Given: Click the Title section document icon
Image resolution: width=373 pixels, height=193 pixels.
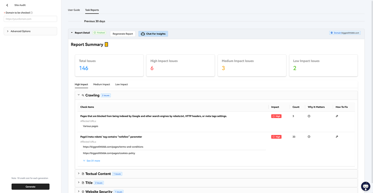Looking at the screenshot, I should [83, 183].
